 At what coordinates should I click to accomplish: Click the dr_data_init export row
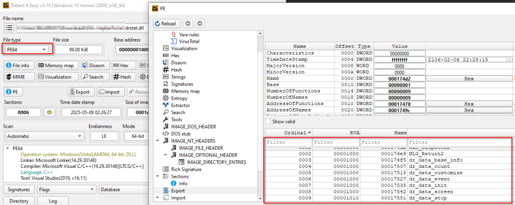389,185
